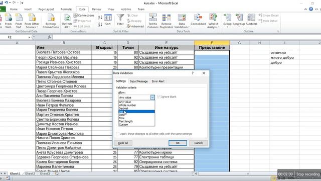Image resolution: width=321 pixels, height=181 pixels.
Task: Toggle the Ignore blank checkbox
Action: 158,97
